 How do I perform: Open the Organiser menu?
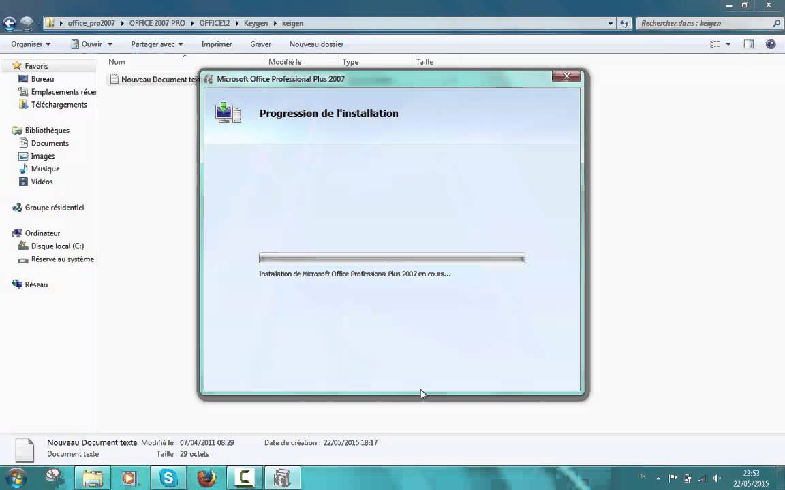[31, 44]
